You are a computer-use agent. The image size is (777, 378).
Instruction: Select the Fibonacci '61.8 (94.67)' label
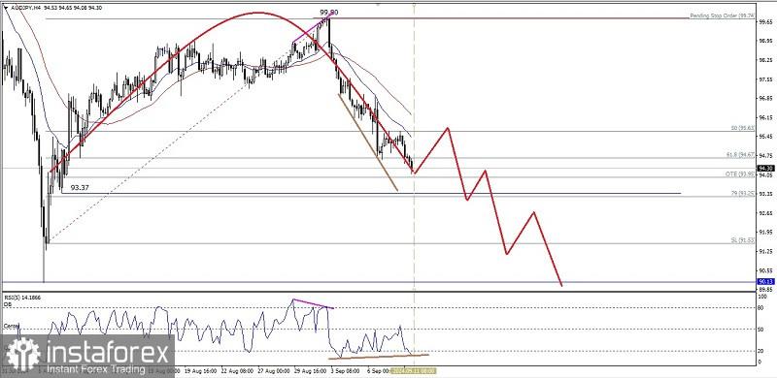point(740,155)
